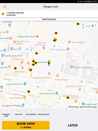Select the taxi by BrewDog Doghouse
The height and width of the screenshot is (131, 98).
68,97
